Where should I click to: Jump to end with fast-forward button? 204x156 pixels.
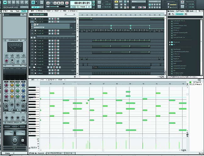62,3
